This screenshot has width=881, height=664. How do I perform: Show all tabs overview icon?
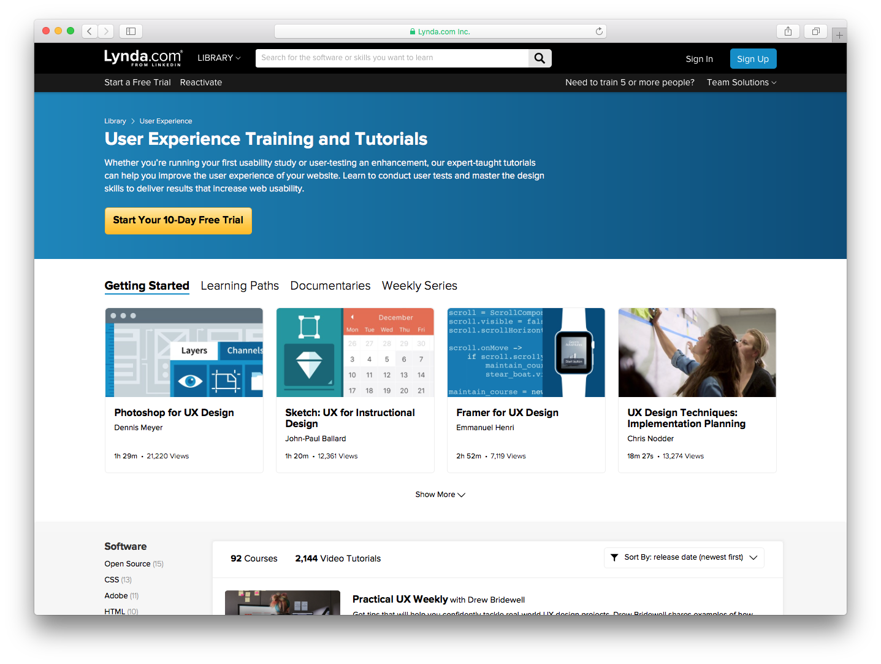pyautogui.click(x=815, y=31)
